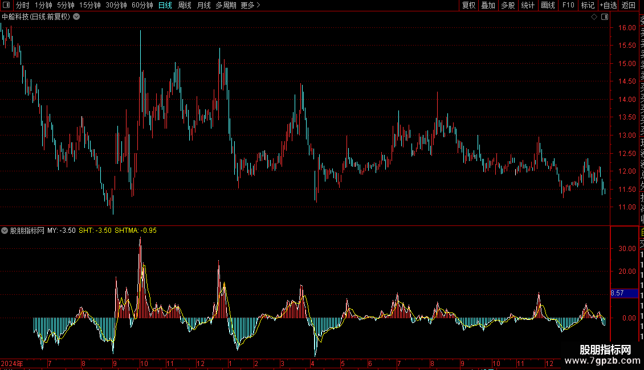Click the 返回 back button
The width and height of the screenshot is (644, 370).
pyautogui.click(x=629, y=5)
